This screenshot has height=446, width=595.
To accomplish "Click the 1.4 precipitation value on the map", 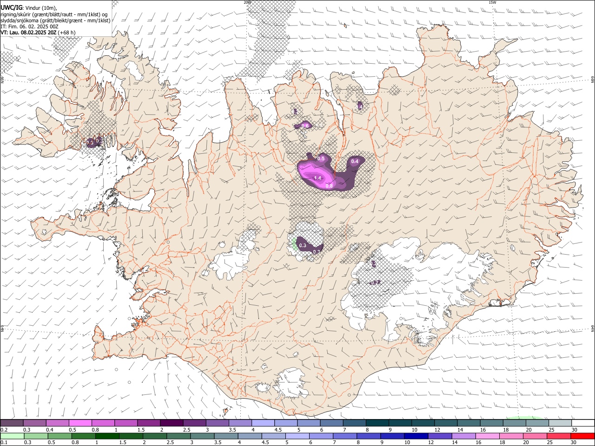I will (x=318, y=178).
